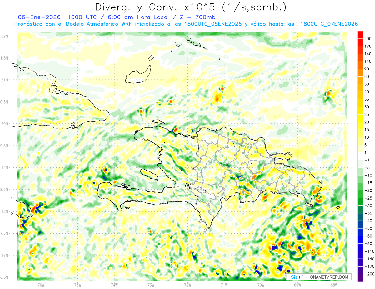The height and width of the screenshot is (289, 375).
Task: Click the positive "110" colorbar value
Action: pos(368,61)
